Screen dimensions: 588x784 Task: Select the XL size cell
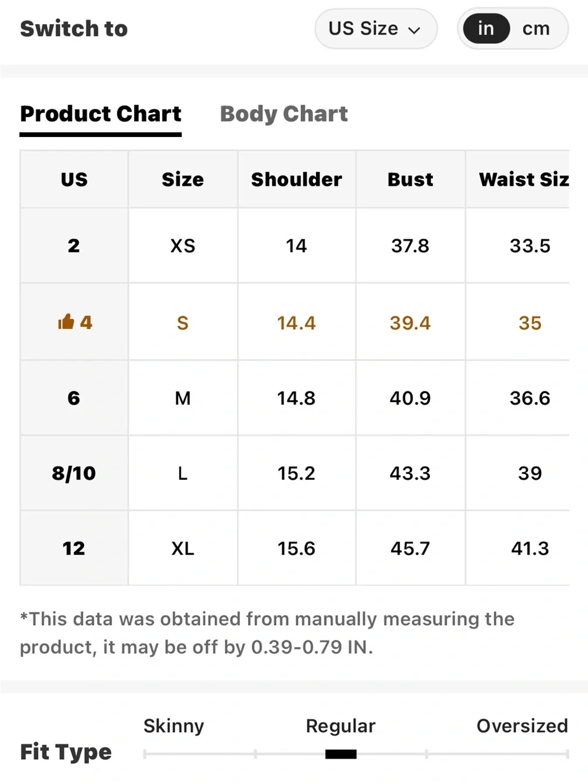coord(183,548)
